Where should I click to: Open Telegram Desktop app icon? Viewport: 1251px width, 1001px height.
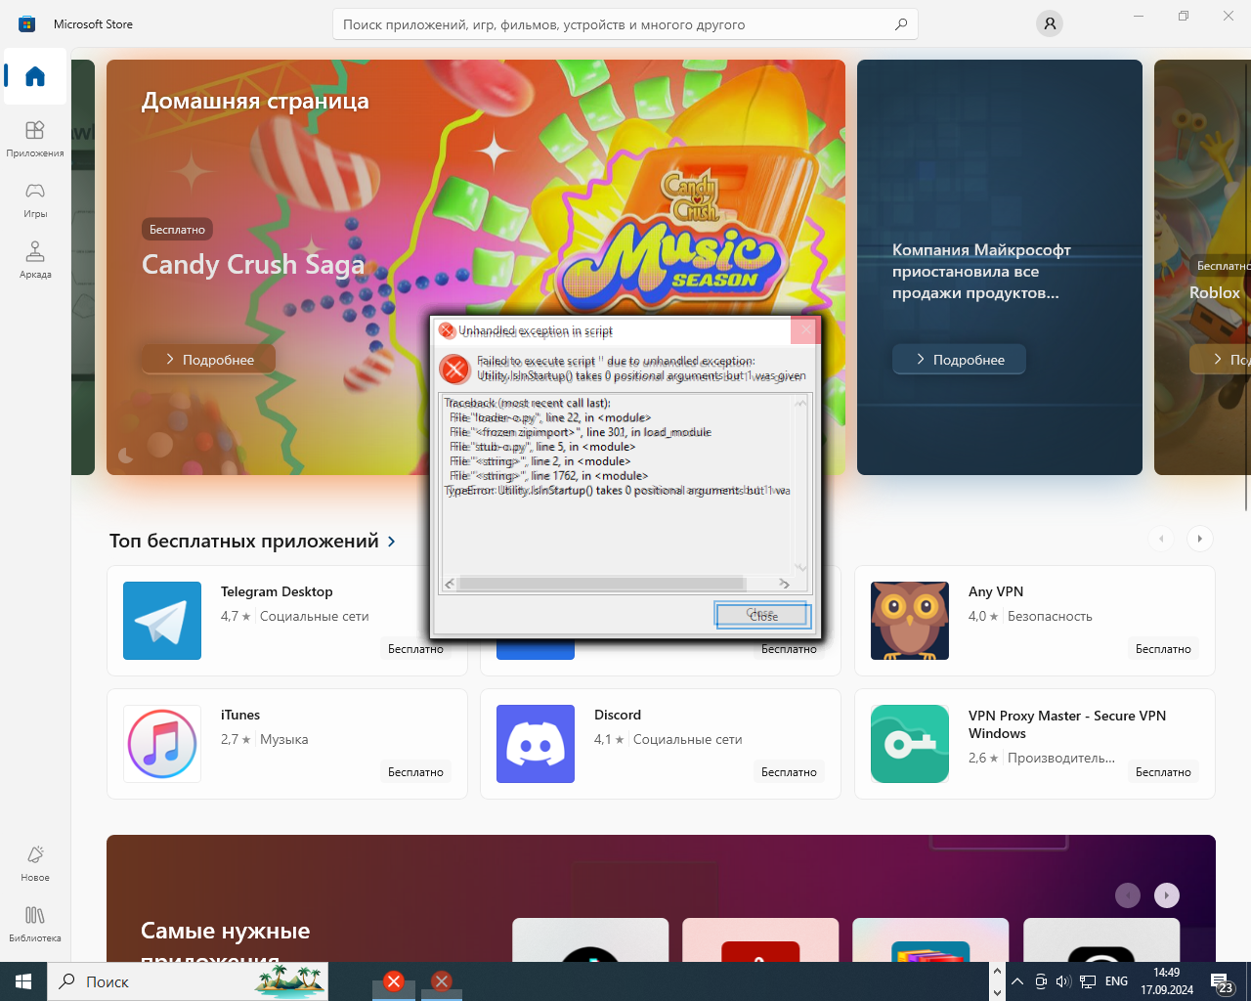(162, 621)
